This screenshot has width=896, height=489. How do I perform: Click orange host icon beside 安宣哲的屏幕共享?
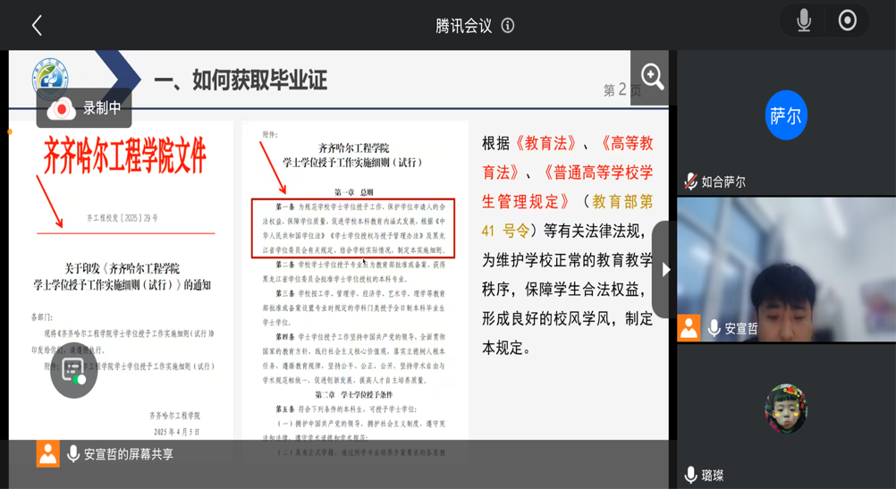point(48,454)
